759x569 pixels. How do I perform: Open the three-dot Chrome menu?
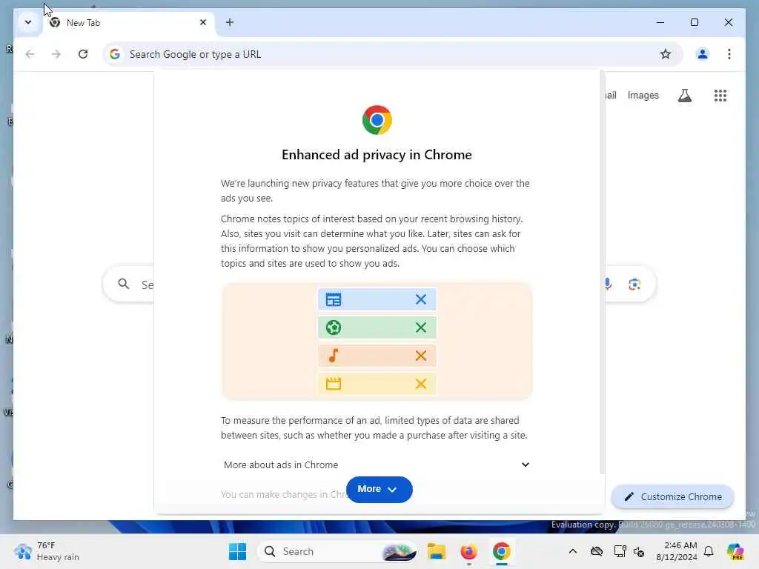point(729,54)
